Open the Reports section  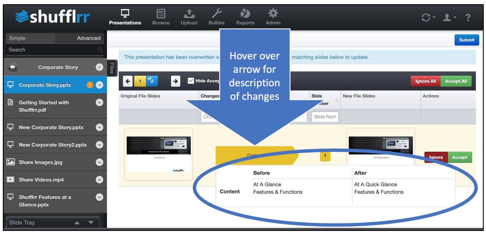pos(245,17)
